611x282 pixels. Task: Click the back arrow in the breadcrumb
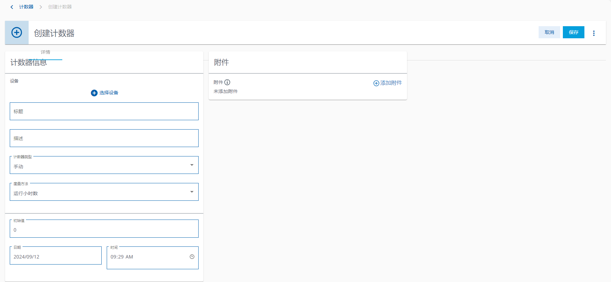point(12,7)
